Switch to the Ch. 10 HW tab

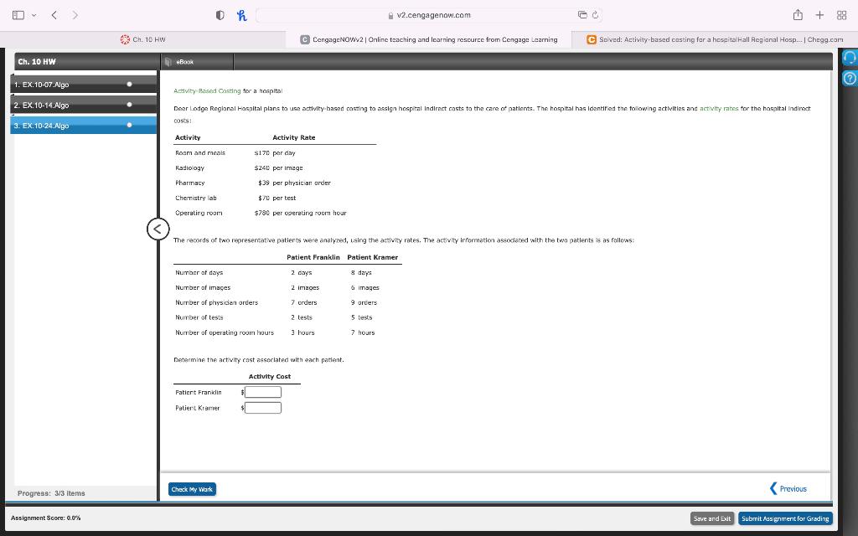(142, 39)
